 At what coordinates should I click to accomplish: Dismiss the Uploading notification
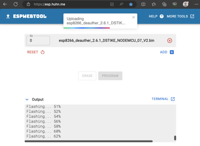tap(134, 17)
